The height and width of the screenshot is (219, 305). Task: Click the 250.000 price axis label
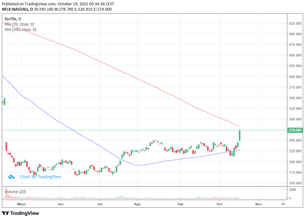coord(295,140)
